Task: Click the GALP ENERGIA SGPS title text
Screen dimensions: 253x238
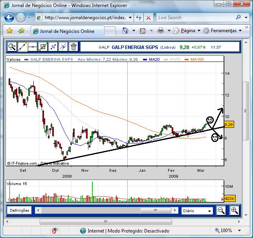Action: (x=135, y=47)
